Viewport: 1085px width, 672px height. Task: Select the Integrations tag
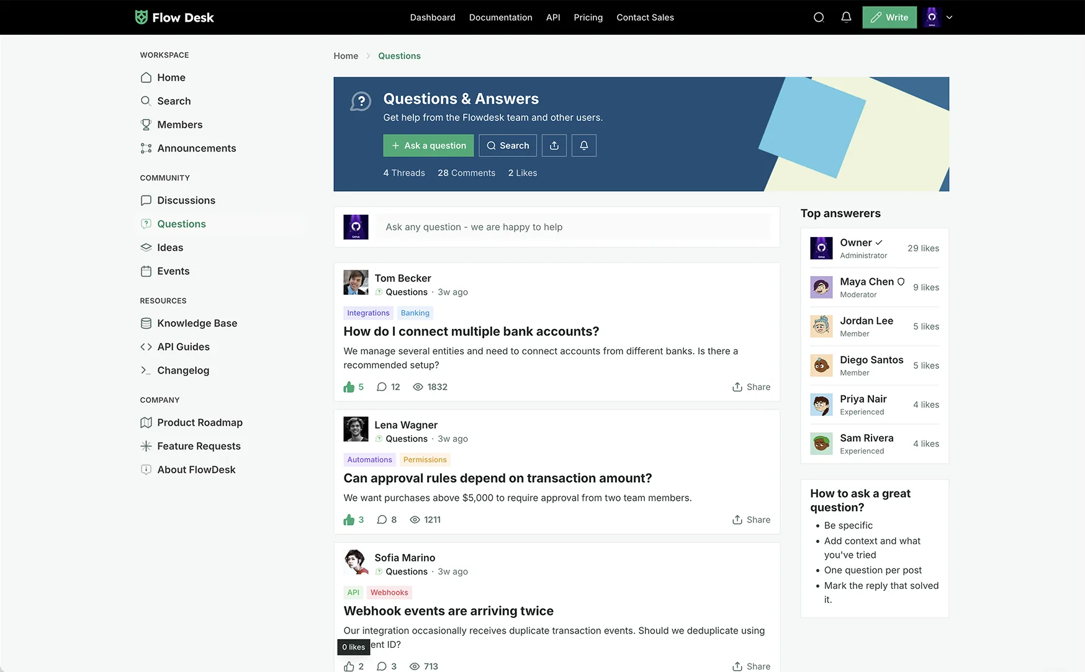[368, 313]
